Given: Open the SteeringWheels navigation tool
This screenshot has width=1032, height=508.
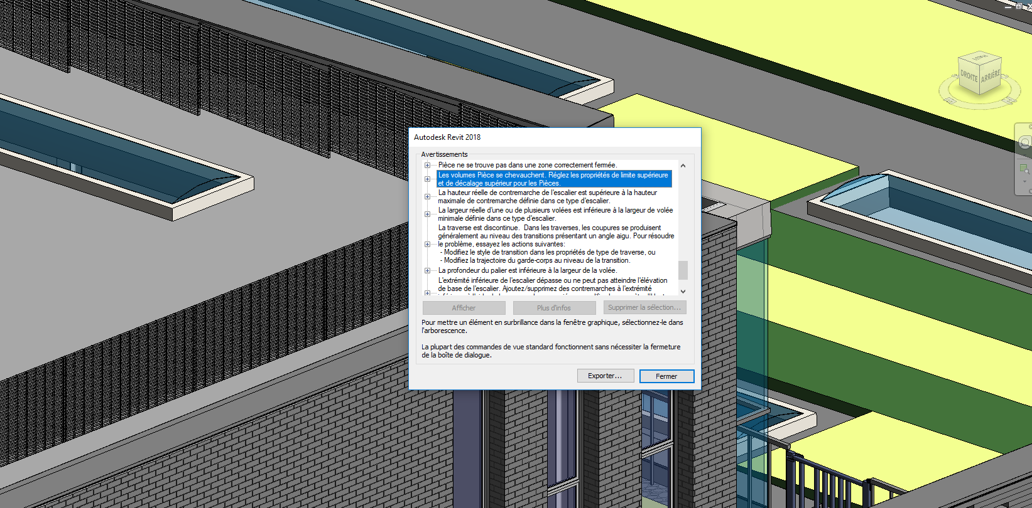Looking at the screenshot, I should pyautogui.click(x=1024, y=143).
